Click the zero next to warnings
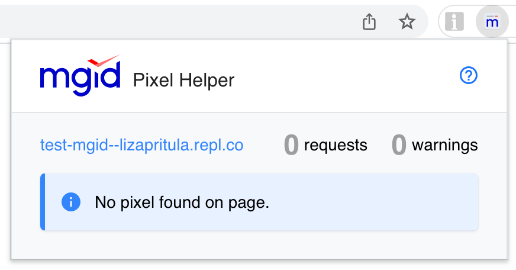The image size is (516, 270). pos(399,145)
